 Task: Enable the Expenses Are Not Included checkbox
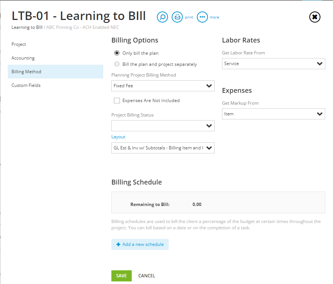117,100
